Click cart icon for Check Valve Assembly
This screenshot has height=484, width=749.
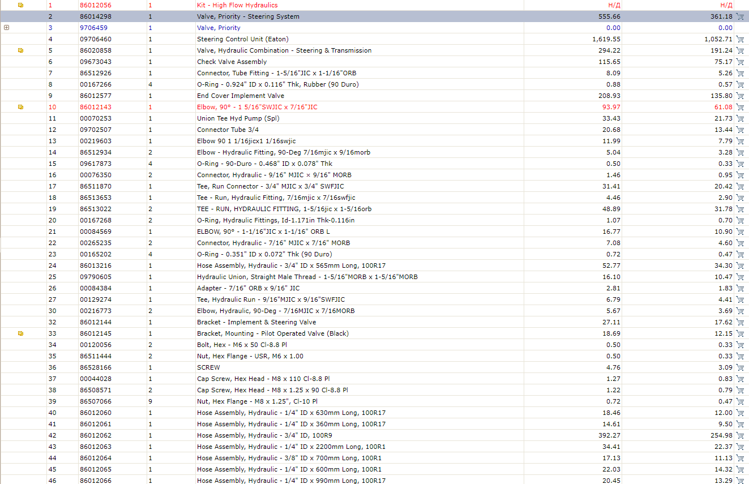click(x=740, y=62)
